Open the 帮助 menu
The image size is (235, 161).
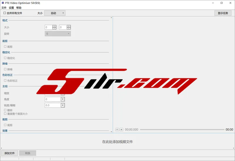[19, 8]
